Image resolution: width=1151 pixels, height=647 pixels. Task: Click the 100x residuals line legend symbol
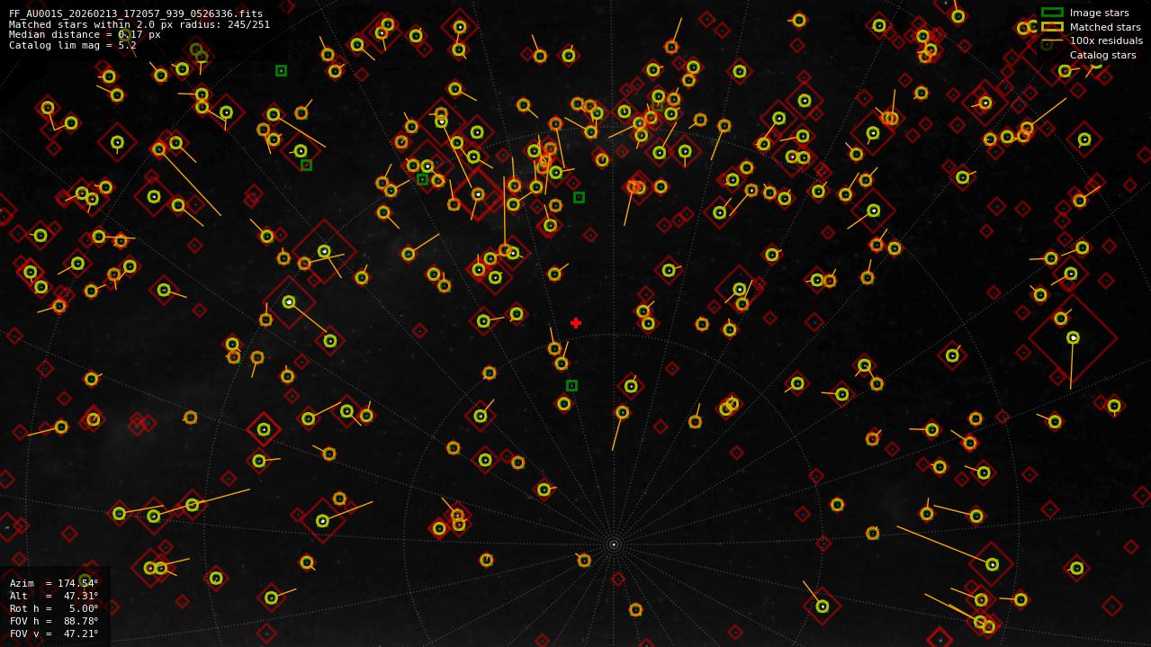[x=1050, y=40]
